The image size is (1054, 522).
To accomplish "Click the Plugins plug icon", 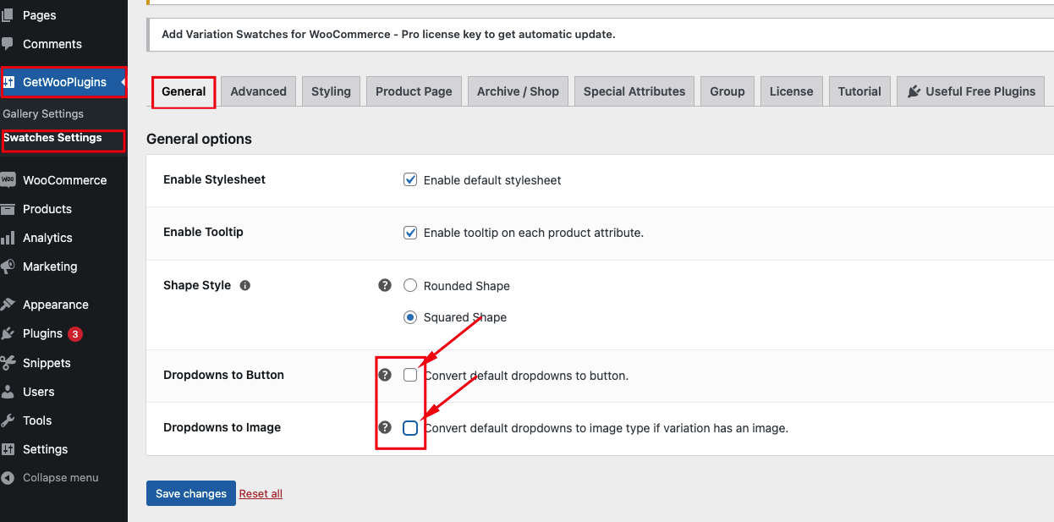I will pos(8,333).
